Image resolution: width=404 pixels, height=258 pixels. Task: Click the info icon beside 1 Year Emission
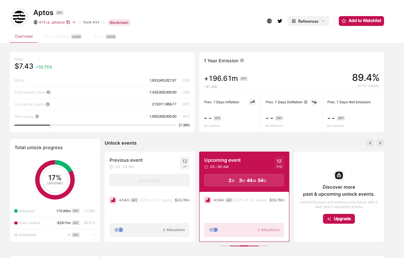(x=242, y=61)
